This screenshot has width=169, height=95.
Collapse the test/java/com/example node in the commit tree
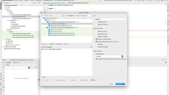pos(45,27)
